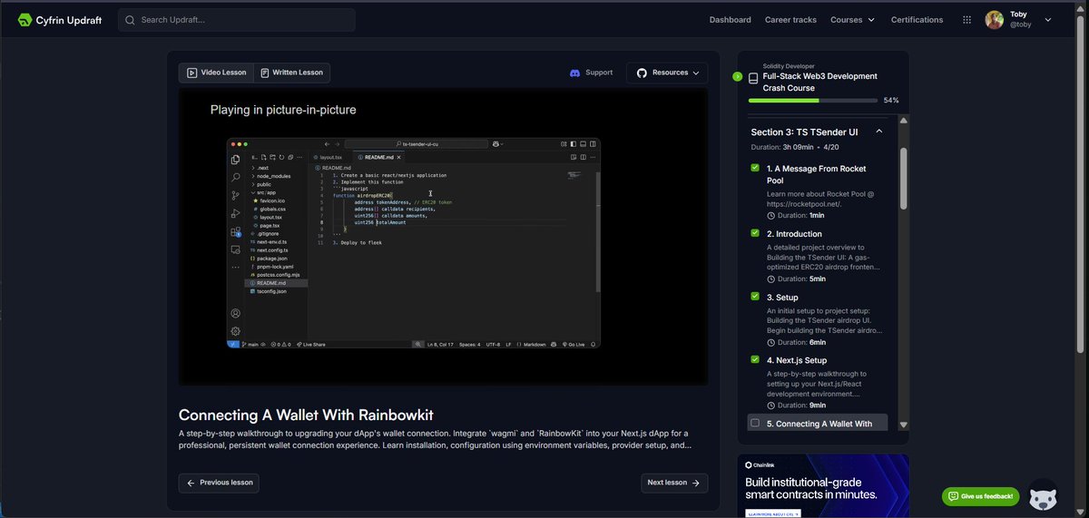Click the book icon next to course title
Viewport: 1089px width, 518px height.
[753, 79]
